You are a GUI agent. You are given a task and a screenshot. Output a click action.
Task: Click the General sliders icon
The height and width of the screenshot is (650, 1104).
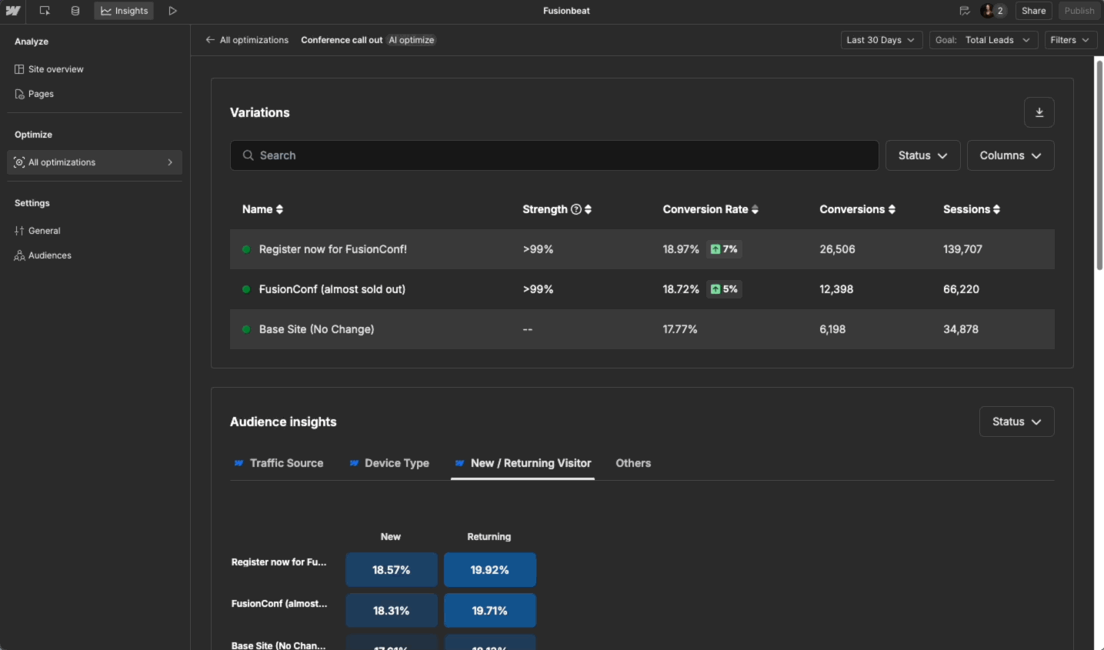19,231
